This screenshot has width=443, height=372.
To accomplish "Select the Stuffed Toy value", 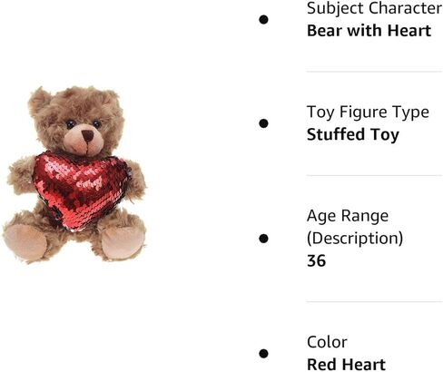I will click(x=353, y=135).
